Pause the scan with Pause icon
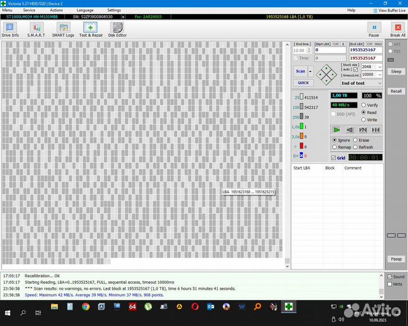The image size is (408, 326). pyautogui.click(x=374, y=27)
